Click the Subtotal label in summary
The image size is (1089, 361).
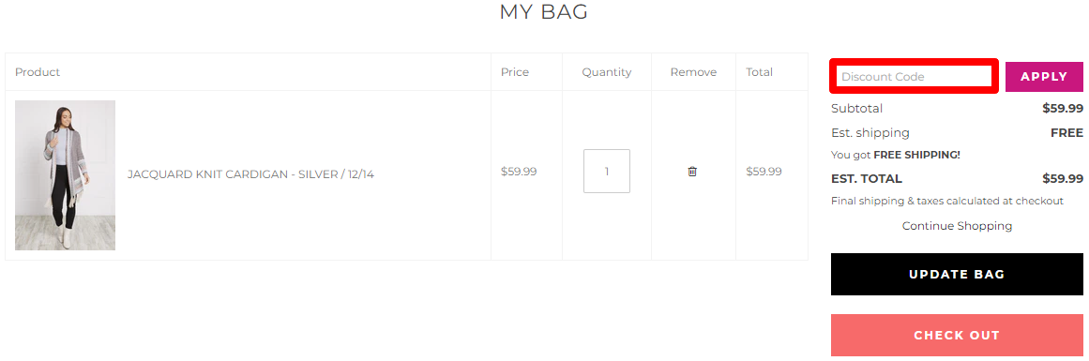click(x=857, y=109)
